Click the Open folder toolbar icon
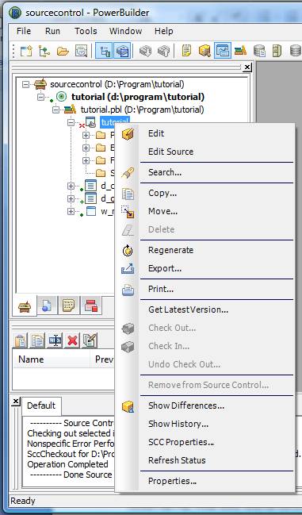302x515 pixels. coord(63,51)
